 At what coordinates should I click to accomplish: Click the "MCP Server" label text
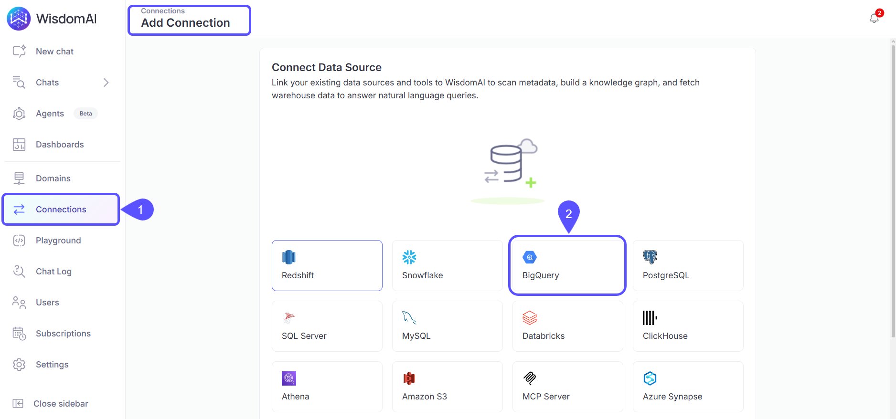546,397
